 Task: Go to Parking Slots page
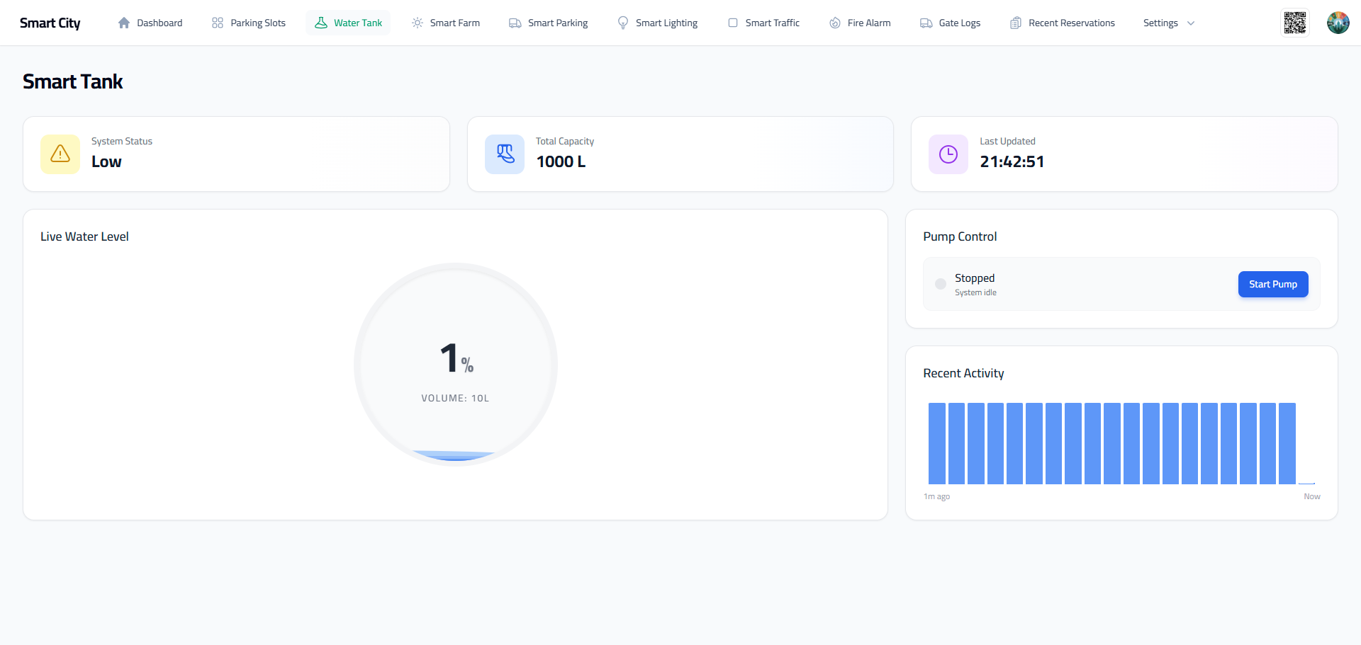[x=249, y=23]
